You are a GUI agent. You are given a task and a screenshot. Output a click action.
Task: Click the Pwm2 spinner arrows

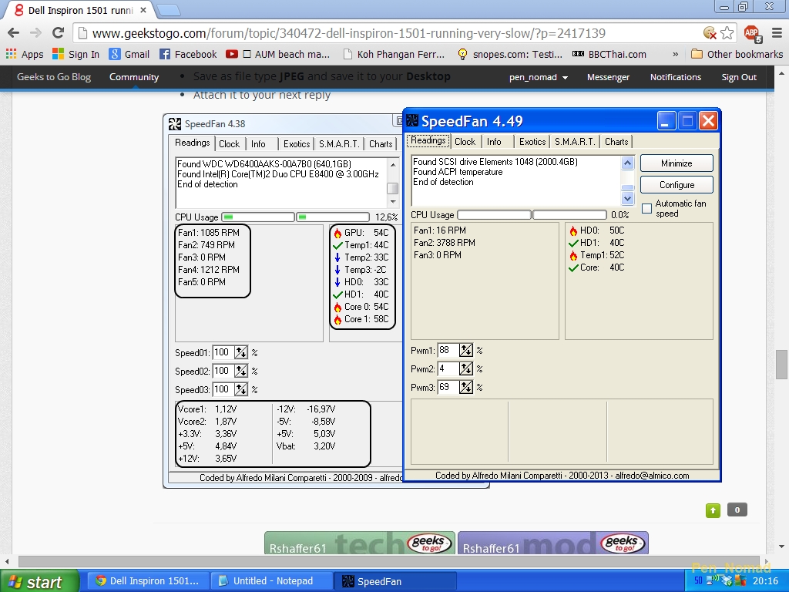click(x=466, y=368)
